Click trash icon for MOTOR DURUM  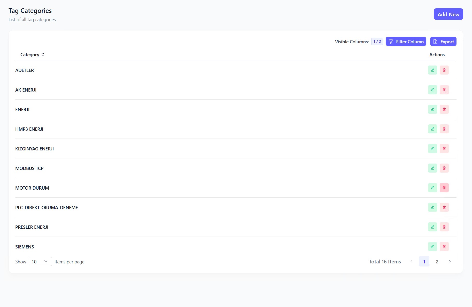click(444, 188)
